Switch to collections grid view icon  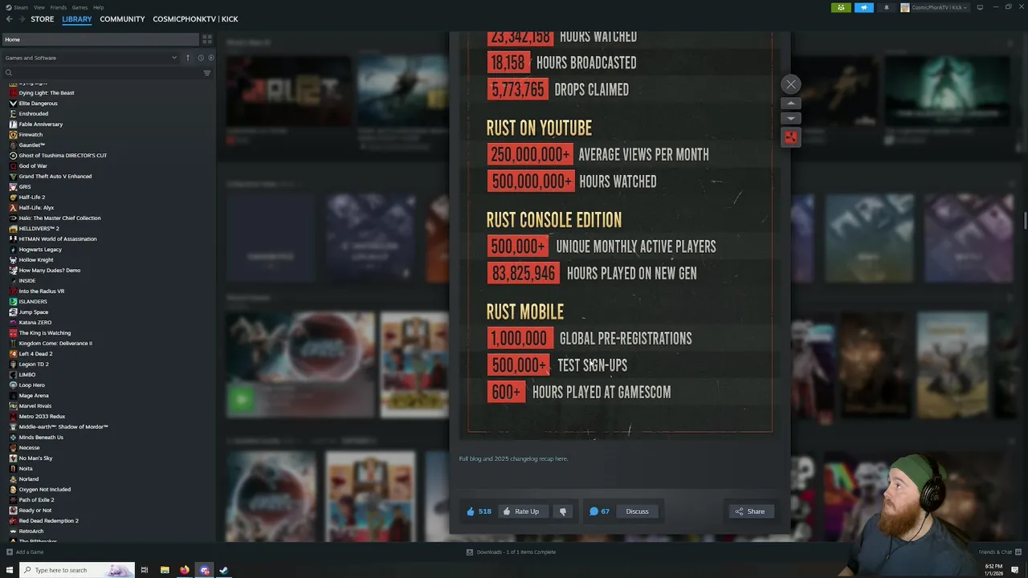[x=207, y=39]
